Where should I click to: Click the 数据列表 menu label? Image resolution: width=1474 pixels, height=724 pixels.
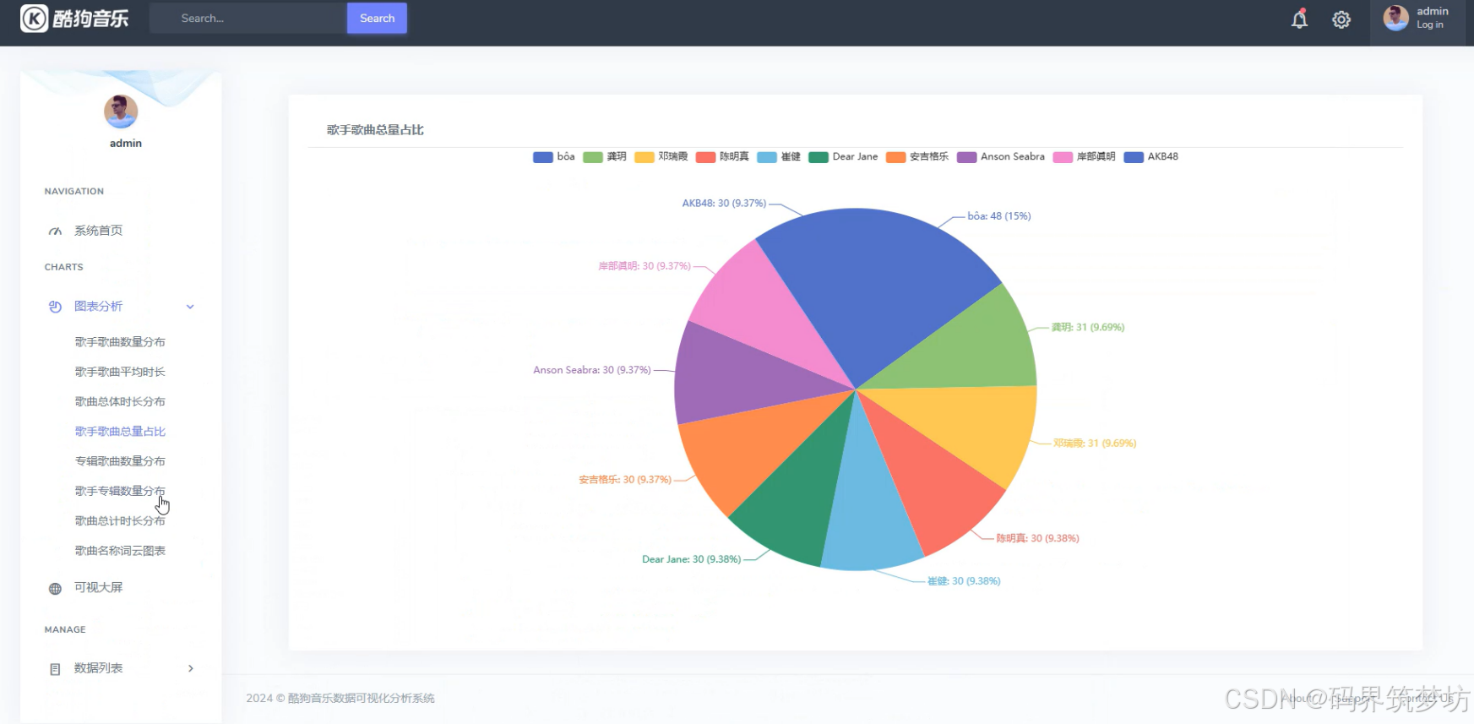tap(98, 668)
